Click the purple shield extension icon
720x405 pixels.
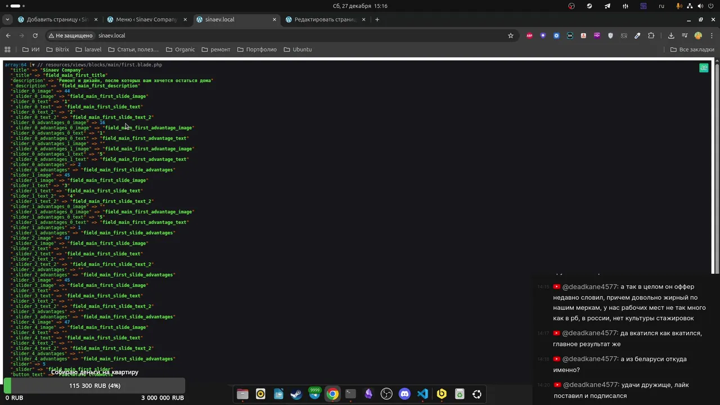click(543, 35)
